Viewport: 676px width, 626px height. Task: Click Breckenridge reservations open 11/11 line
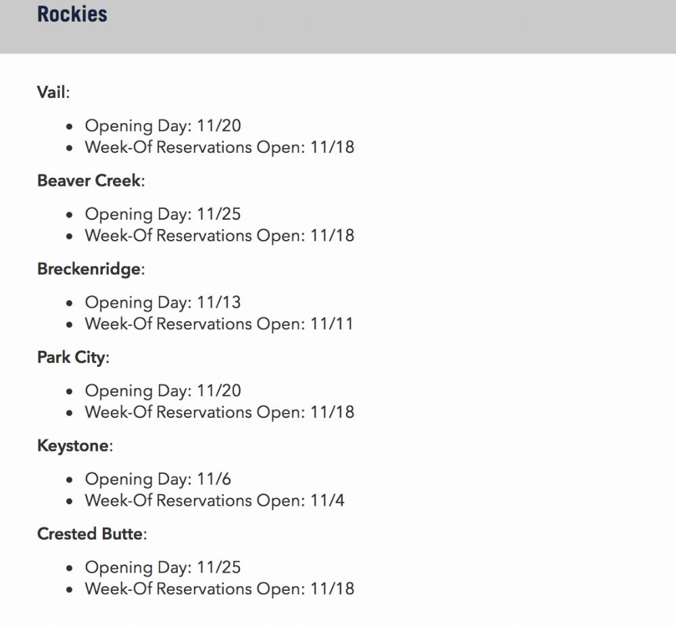(219, 324)
